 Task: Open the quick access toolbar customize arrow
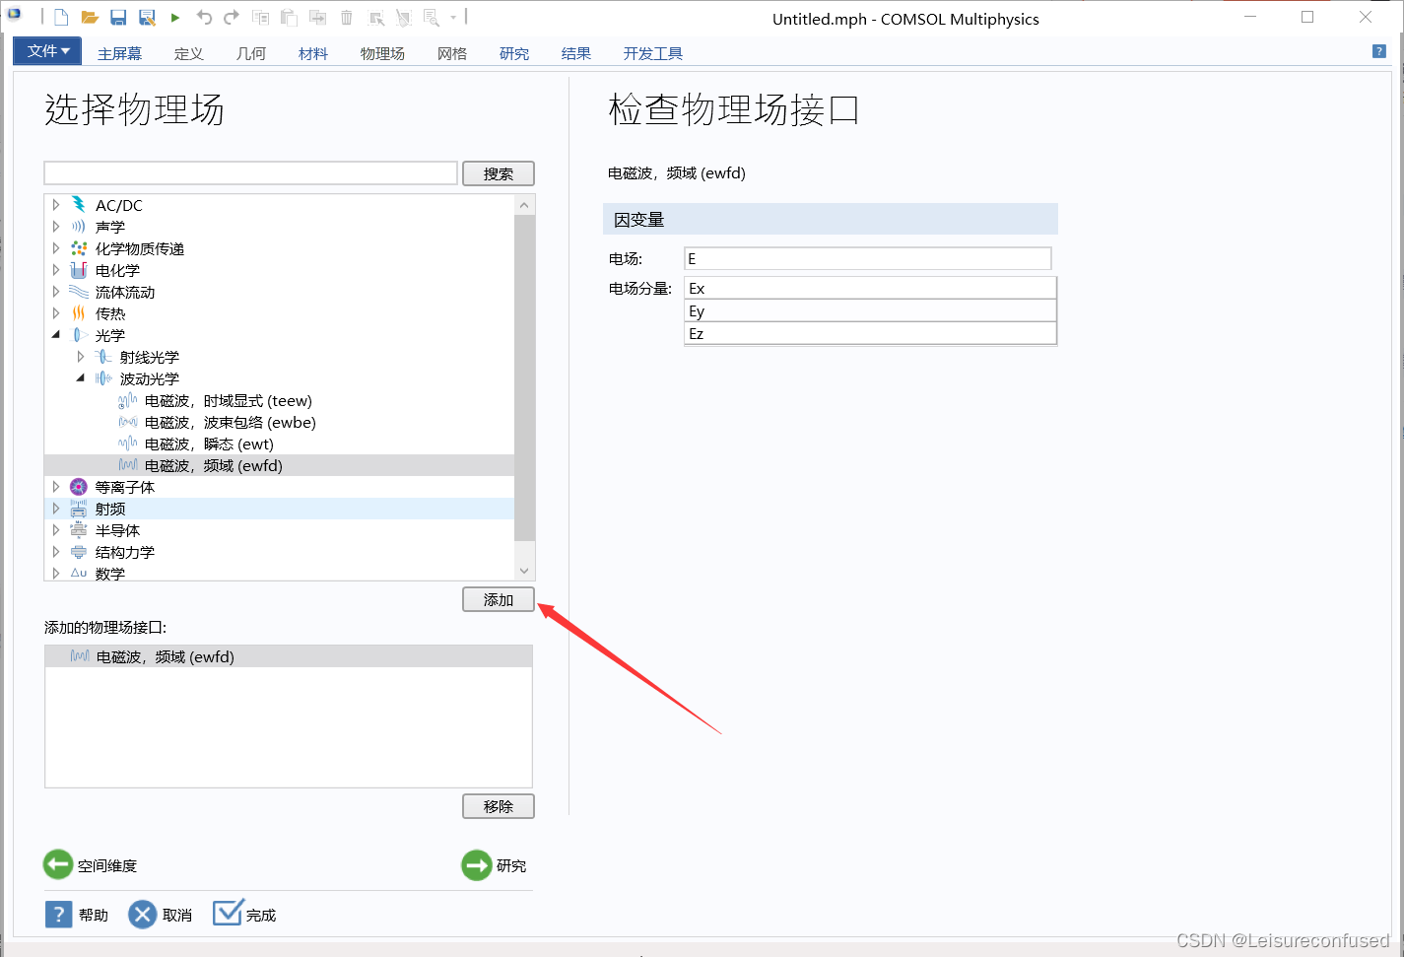click(453, 18)
